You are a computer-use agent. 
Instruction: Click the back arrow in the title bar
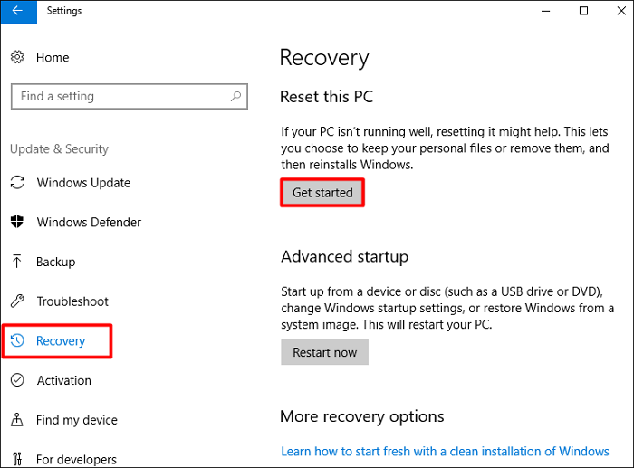click(x=18, y=11)
